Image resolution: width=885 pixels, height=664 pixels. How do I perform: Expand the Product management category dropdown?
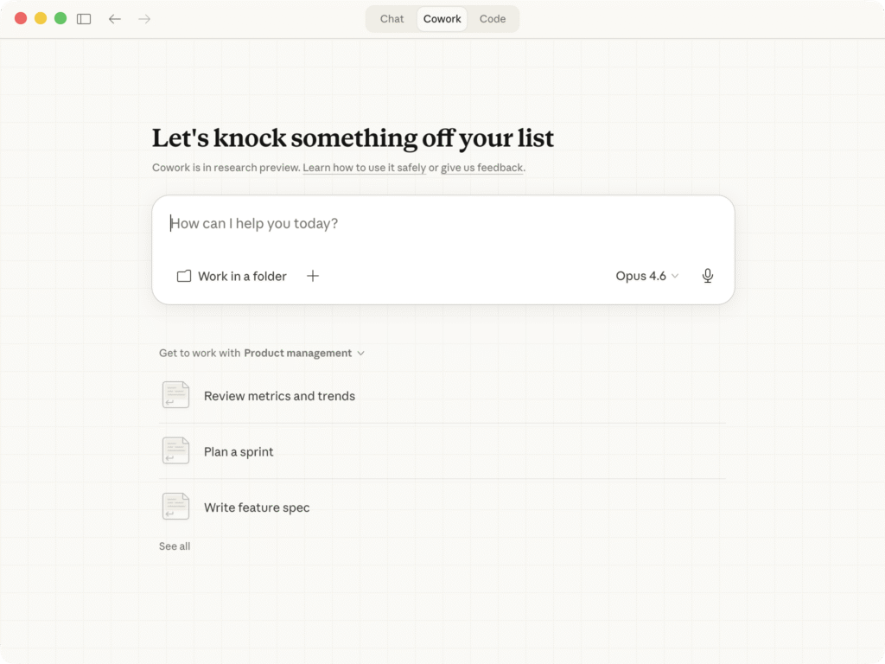pyautogui.click(x=304, y=353)
